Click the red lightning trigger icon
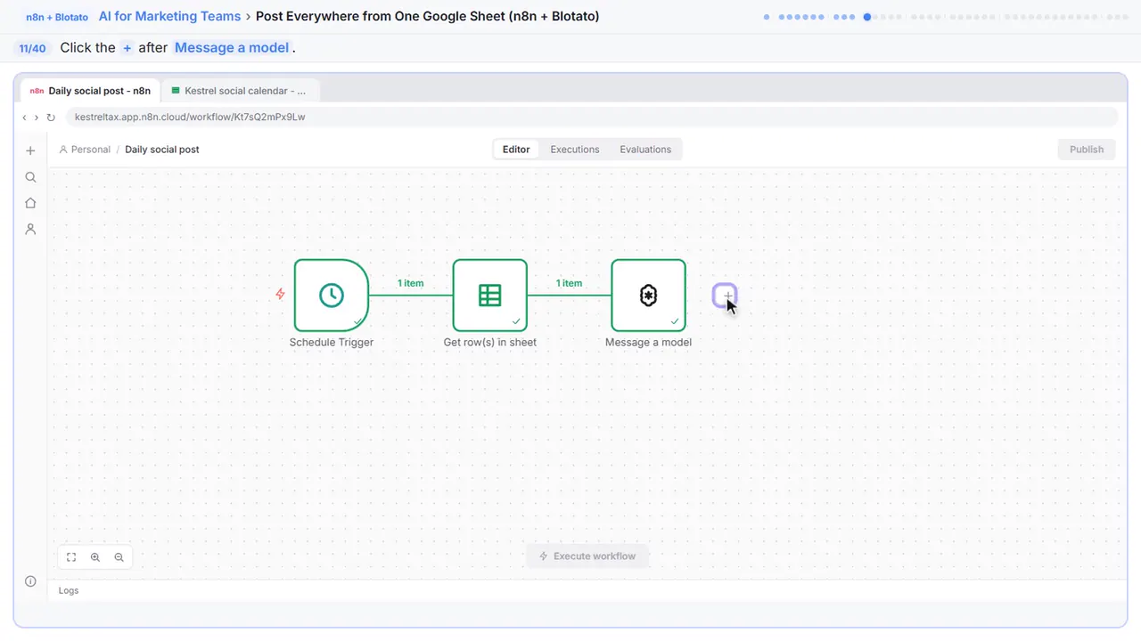Viewport: 1141px width, 641px height. 280,294
